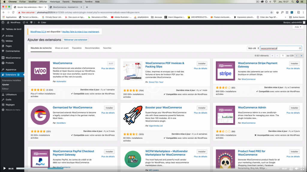Click the browser reload icon
The image size is (307, 172).
coord(13,12)
